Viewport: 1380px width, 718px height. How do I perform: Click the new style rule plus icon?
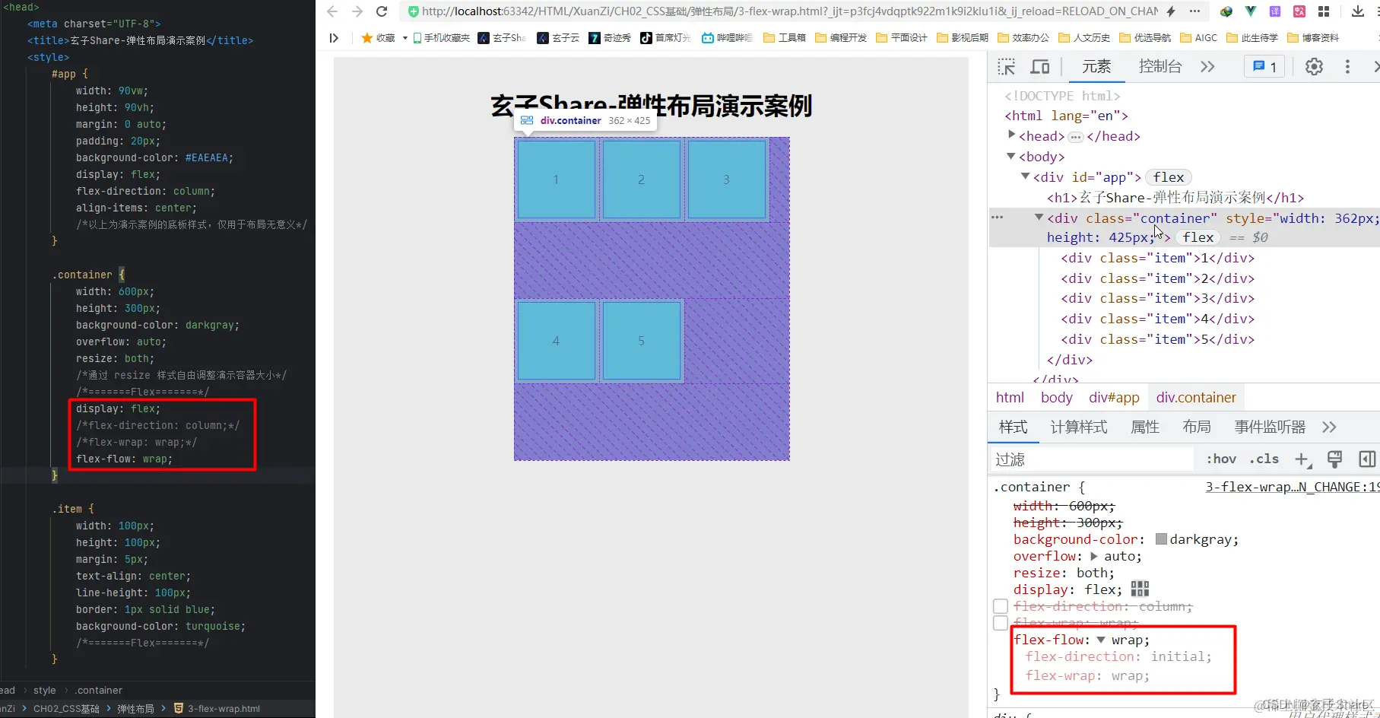[1302, 459]
